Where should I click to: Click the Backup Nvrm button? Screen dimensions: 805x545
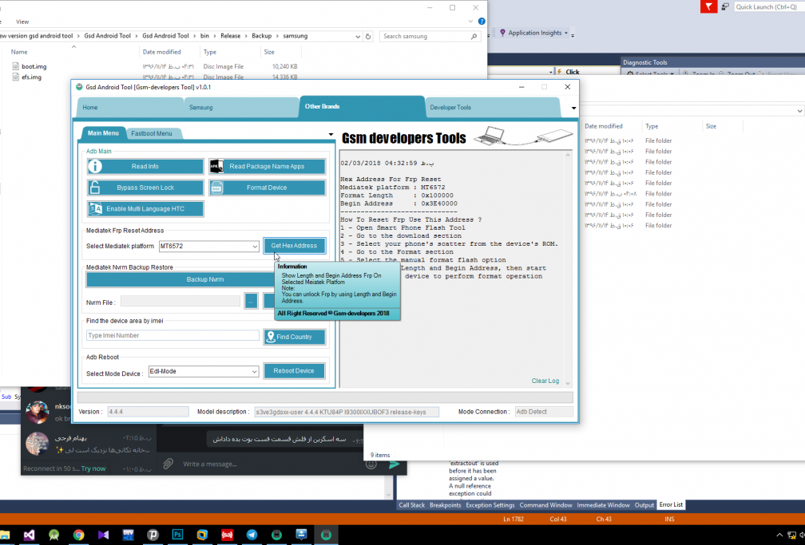204,279
